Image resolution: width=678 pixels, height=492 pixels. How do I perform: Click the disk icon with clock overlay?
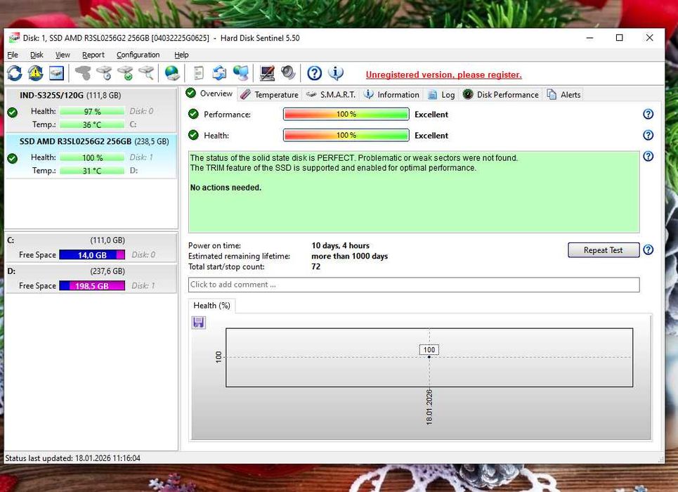pos(104,73)
